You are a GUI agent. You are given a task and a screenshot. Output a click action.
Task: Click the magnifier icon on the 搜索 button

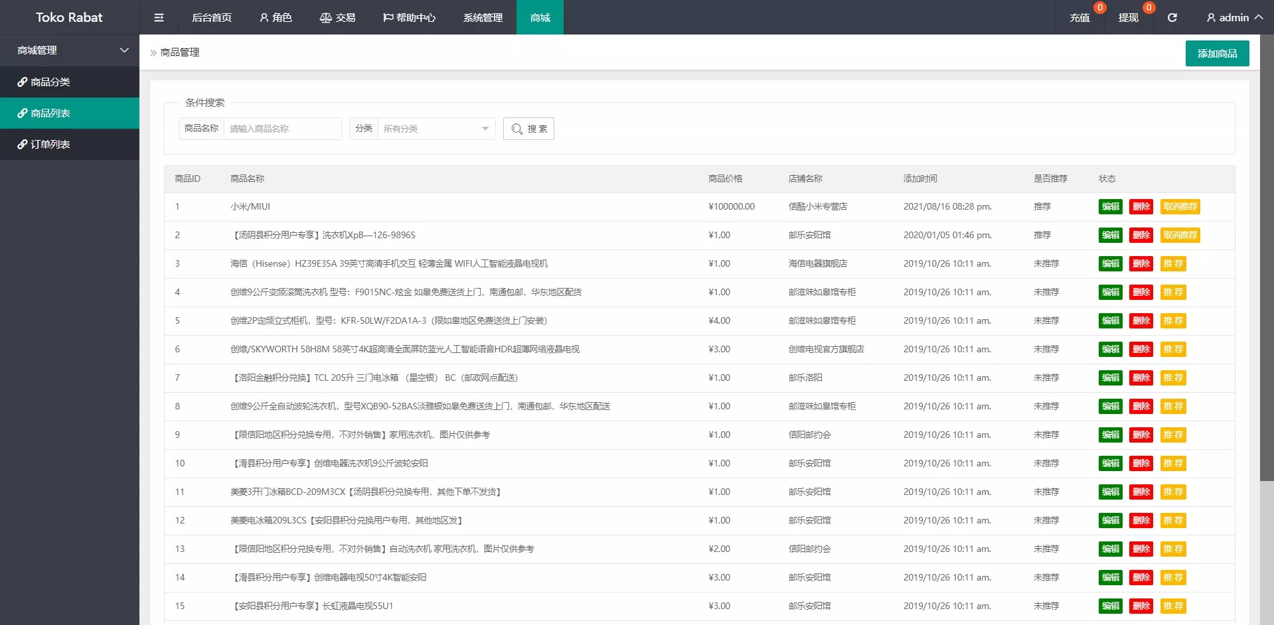517,129
